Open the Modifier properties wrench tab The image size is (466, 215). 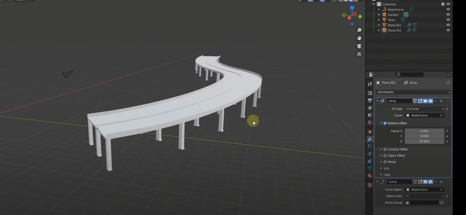[370, 139]
